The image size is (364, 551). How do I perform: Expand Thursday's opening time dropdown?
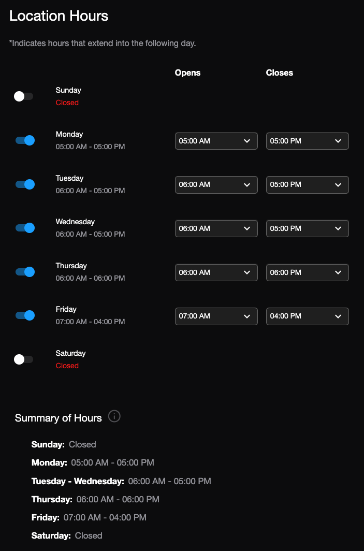(216, 272)
